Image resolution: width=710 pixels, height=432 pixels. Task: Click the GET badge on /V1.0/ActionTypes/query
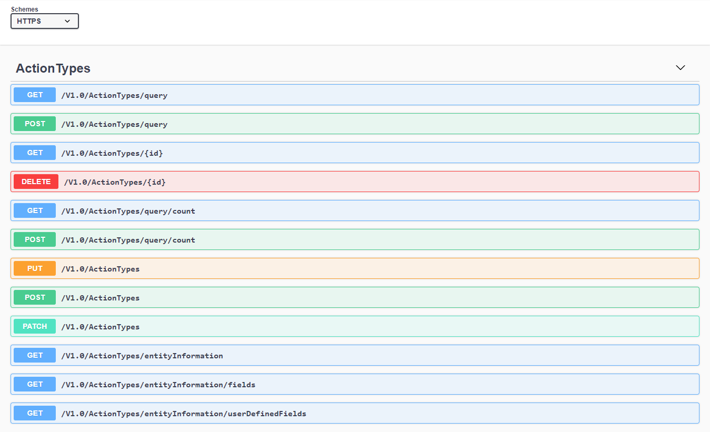click(x=34, y=95)
